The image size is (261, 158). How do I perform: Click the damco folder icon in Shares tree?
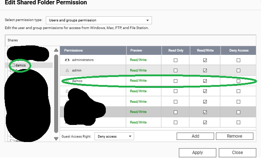[x=12, y=65]
